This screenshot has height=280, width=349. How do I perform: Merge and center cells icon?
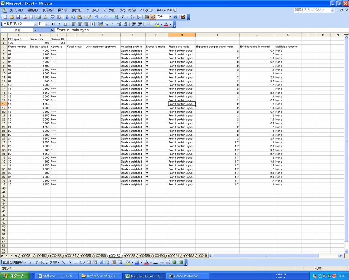coord(92,24)
